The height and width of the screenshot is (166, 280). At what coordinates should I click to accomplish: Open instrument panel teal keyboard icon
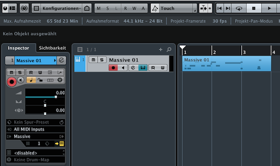143,68
